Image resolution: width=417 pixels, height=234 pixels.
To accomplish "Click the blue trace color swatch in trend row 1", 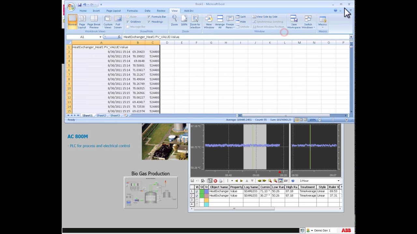I will 206,191.
